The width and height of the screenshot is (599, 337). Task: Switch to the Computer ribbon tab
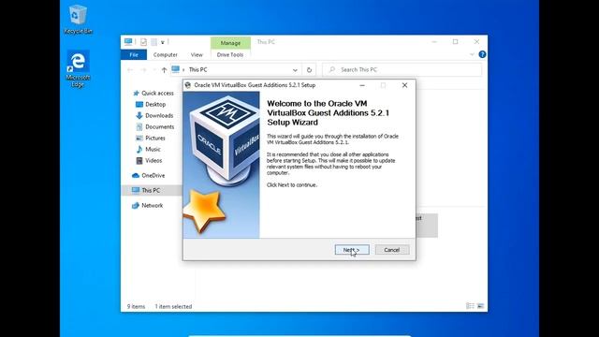click(x=166, y=54)
